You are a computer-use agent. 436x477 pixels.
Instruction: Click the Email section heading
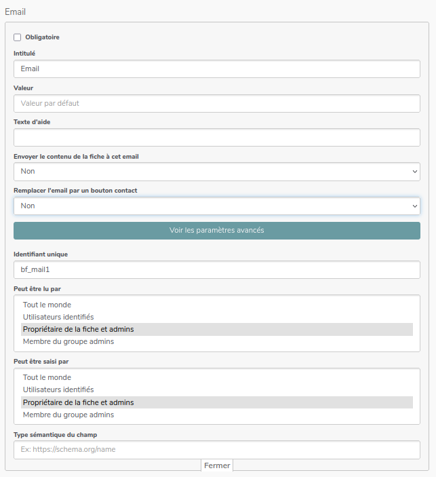[16, 12]
